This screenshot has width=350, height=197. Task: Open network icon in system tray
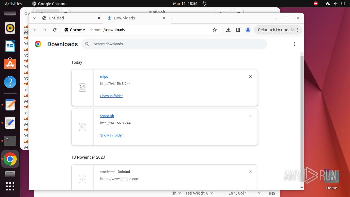click(328, 4)
